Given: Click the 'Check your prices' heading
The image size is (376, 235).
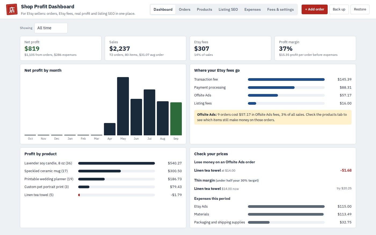Looking at the screenshot, I should pyautogui.click(x=211, y=154).
